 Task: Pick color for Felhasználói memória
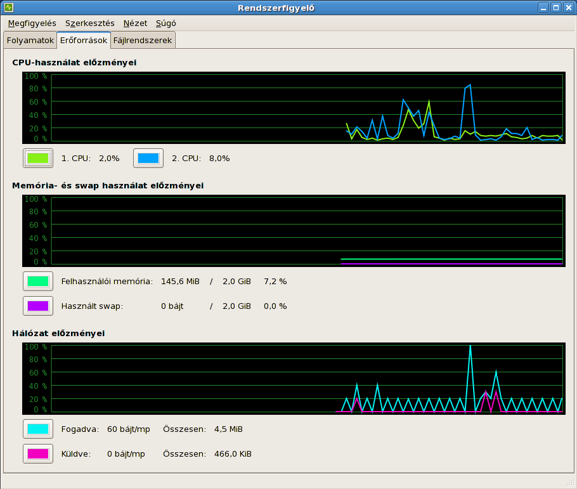(38, 281)
